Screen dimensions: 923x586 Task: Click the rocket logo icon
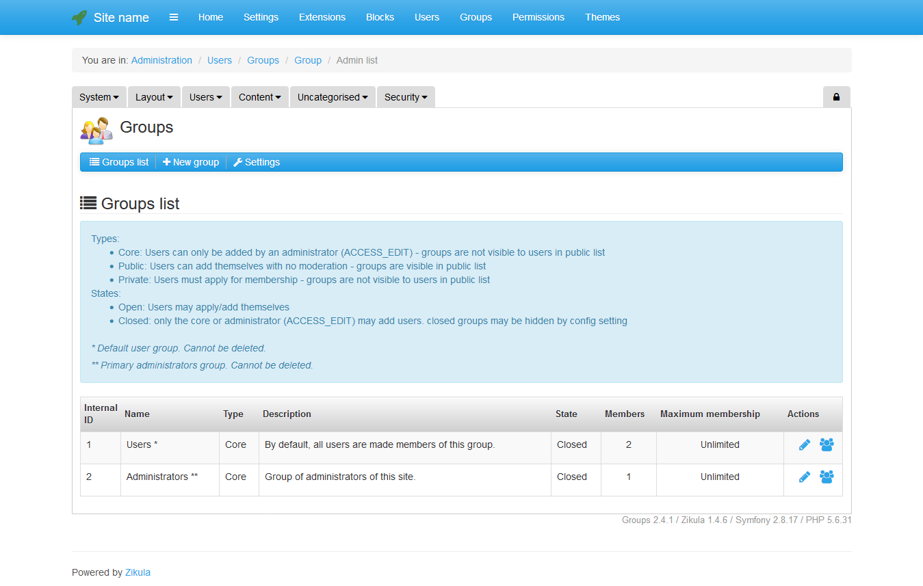pos(79,18)
